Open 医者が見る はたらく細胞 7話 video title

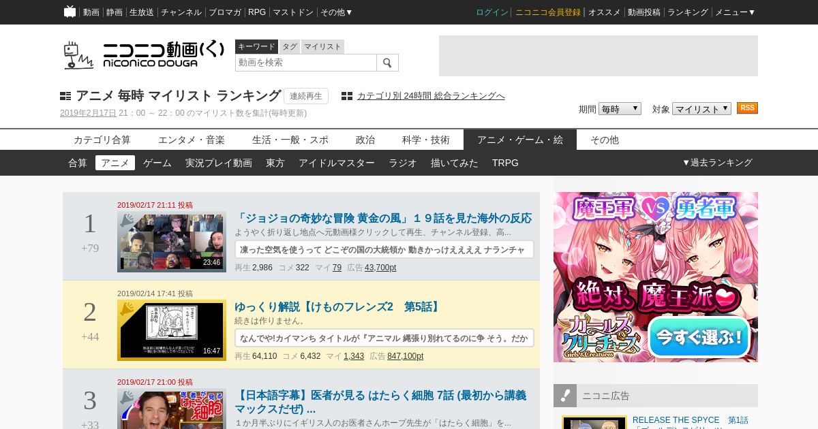(x=380, y=402)
